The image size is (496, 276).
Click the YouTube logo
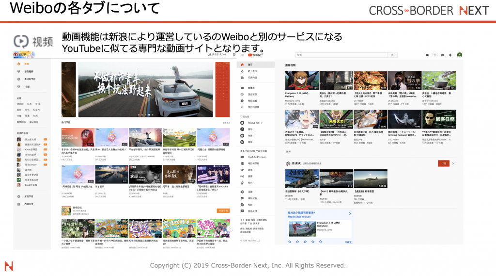pos(256,55)
